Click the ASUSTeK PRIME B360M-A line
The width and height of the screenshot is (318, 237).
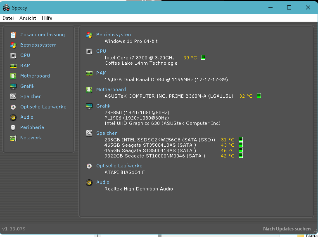[x=169, y=96]
